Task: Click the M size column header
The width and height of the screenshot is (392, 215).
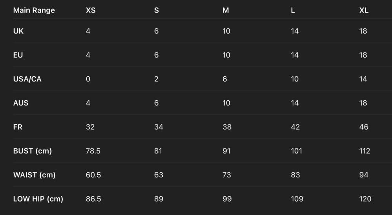Action: tap(226, 11)
